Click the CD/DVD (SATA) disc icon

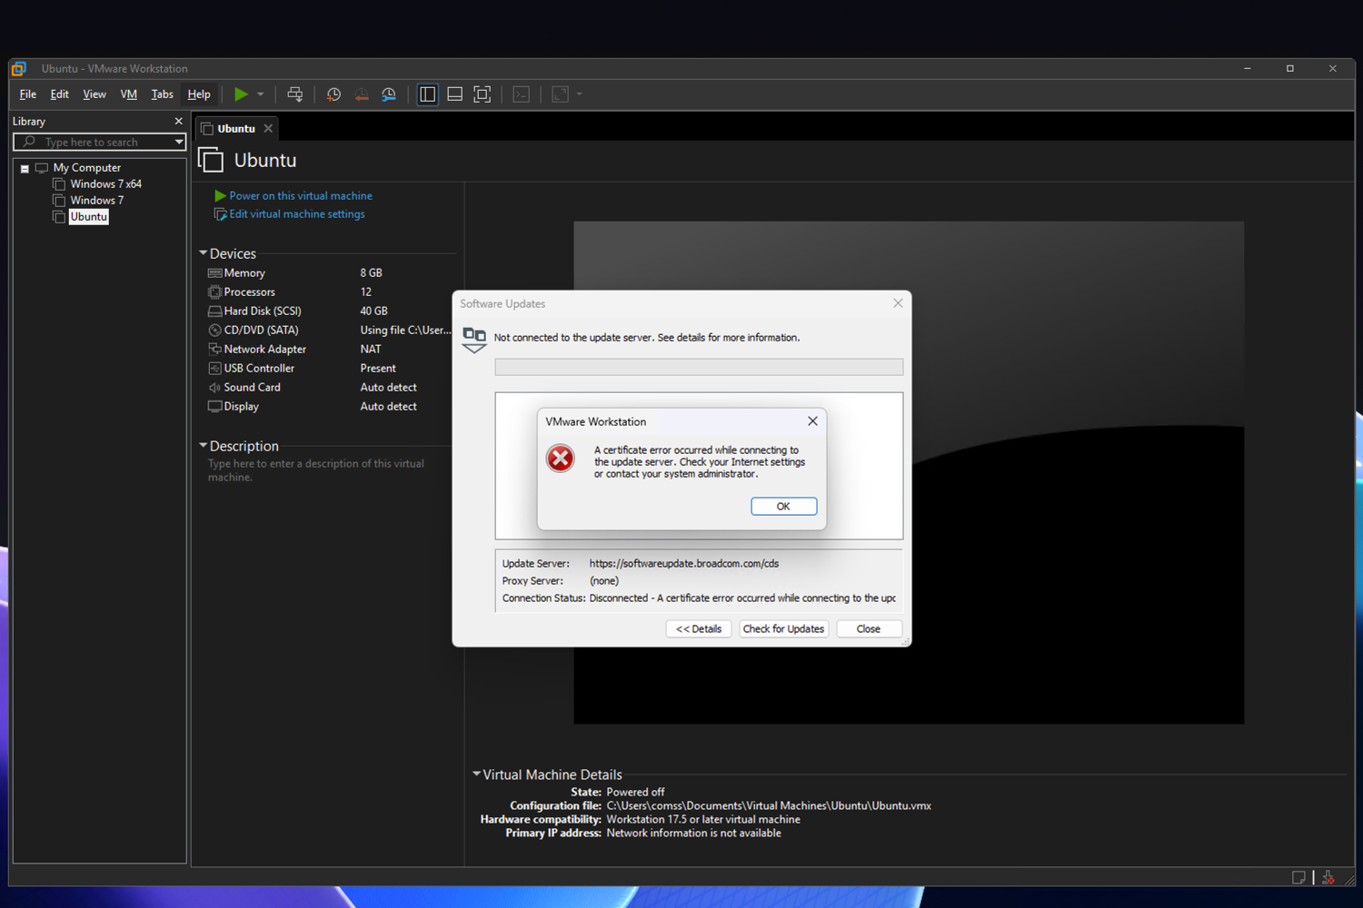pos(214,331)
